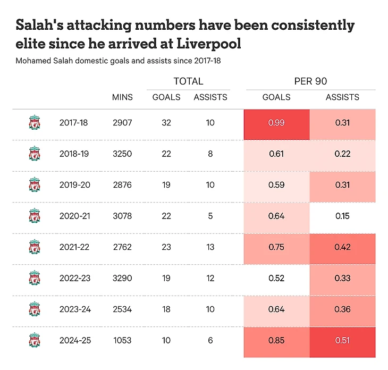The image size is (388, 370).
Task: Click the PER 90 group header
Action: point(310,81)
